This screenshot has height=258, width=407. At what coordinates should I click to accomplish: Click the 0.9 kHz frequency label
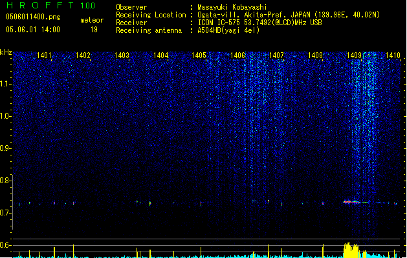point(5,148)
